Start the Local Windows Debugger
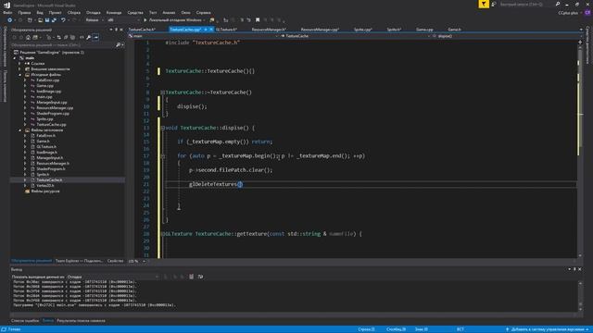Image resolution: width=593 pixels, height=333 pixels. coord(172,20)
